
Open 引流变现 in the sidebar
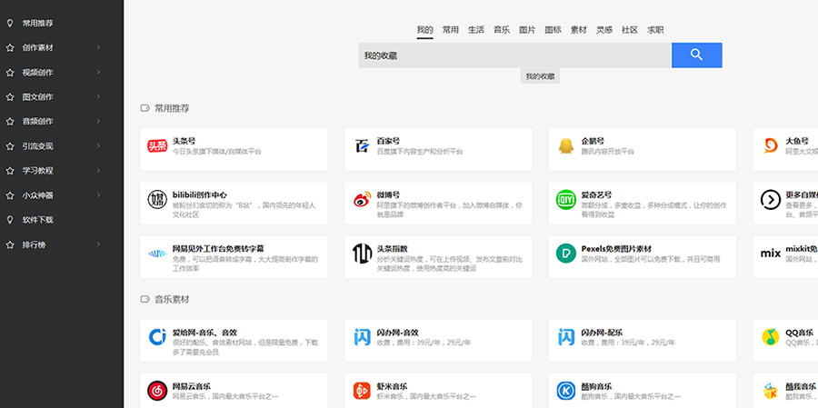37,146
